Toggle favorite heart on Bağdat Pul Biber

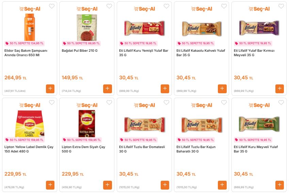coord(109,6)
